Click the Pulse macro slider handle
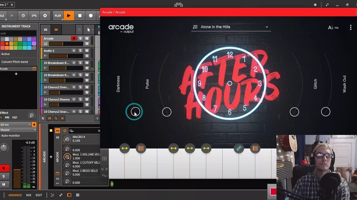Image resolution: width=357 pixels, height=200 pixels. 167,112
